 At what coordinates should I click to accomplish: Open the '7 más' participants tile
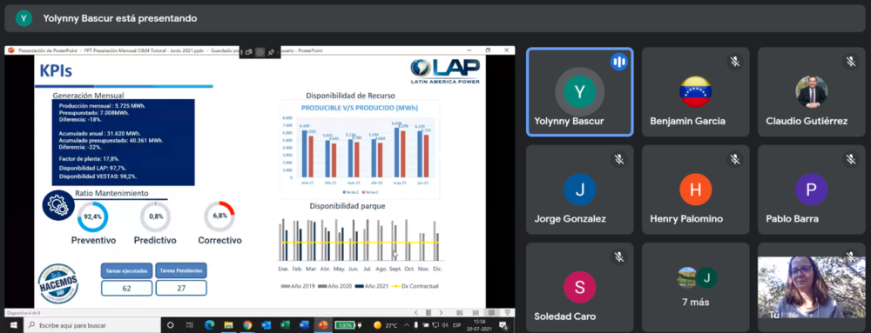tap(695, 286)
